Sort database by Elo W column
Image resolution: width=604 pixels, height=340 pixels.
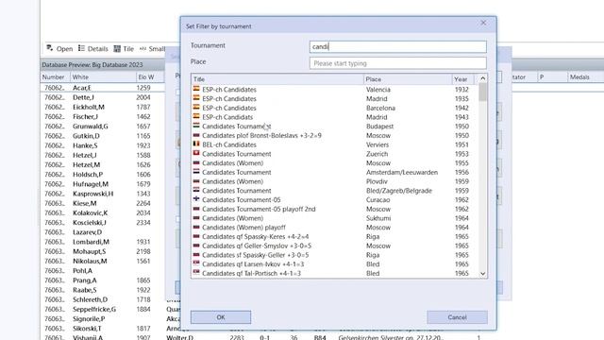click(150, 77)
